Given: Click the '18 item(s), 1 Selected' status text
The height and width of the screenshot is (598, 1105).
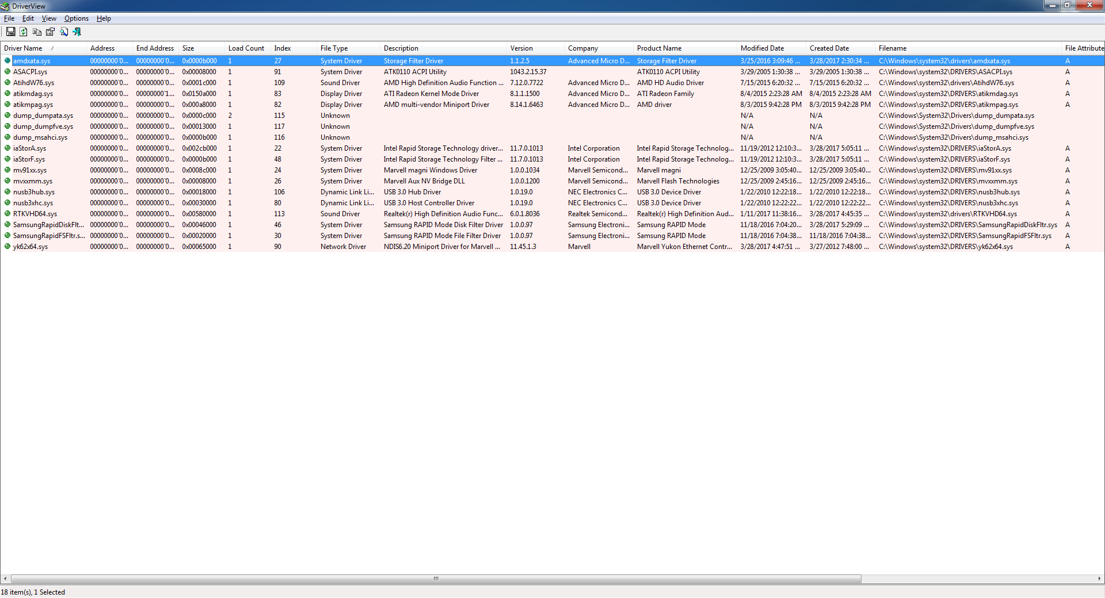Looking at the screenshot, I should pos(33,592).
